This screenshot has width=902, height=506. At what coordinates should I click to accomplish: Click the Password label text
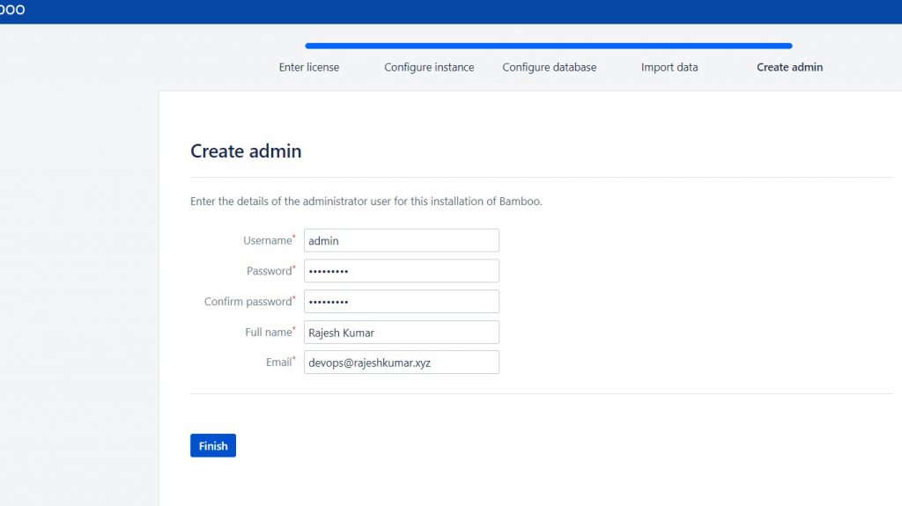tap(269, 271)
